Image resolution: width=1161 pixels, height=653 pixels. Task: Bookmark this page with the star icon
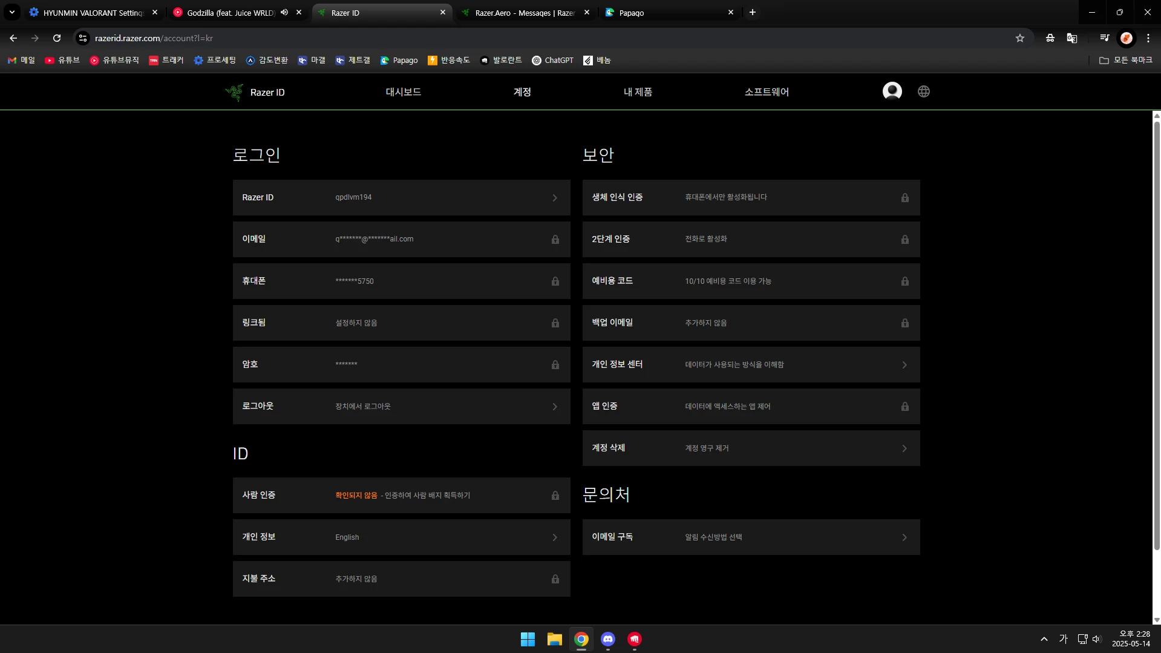[1019, 38]
